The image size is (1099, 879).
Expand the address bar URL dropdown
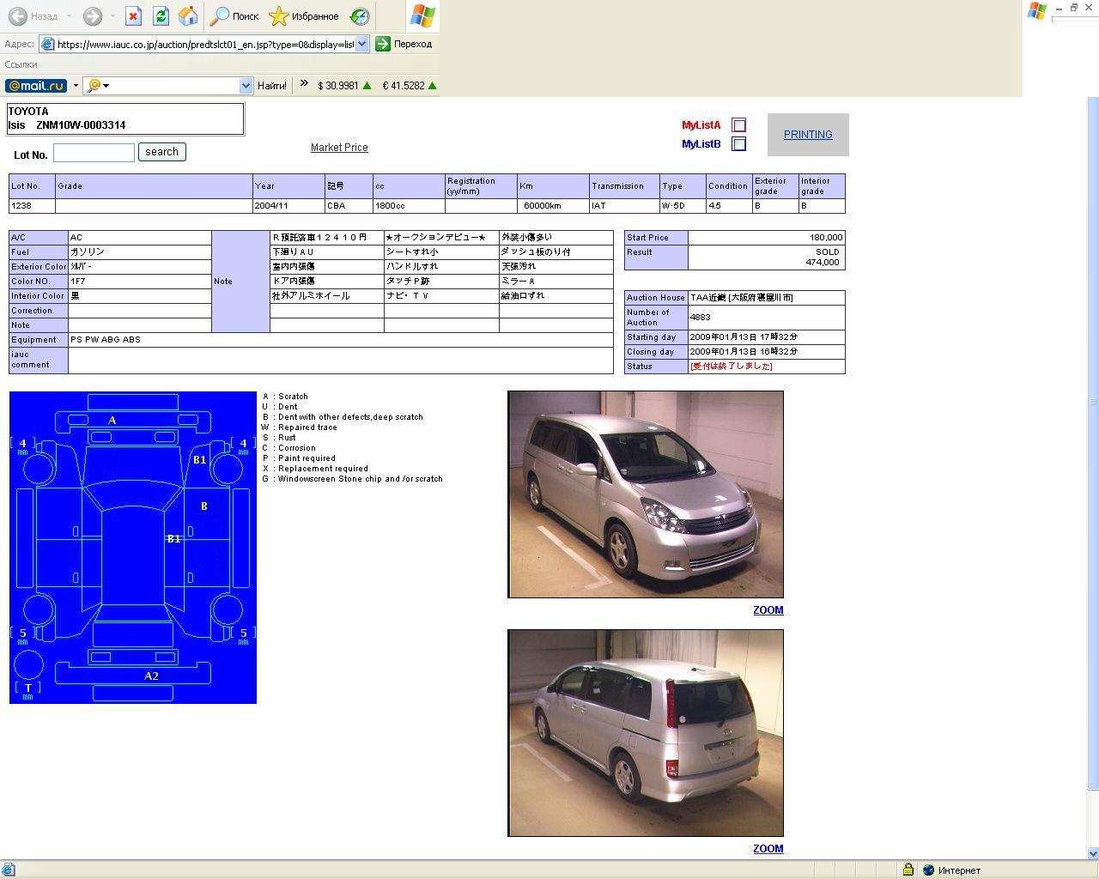[x=362, y=44]
